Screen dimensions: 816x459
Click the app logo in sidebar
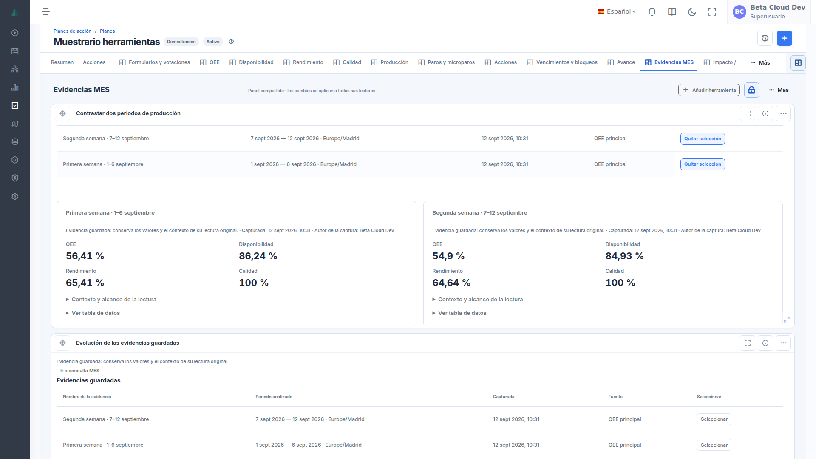15,12
